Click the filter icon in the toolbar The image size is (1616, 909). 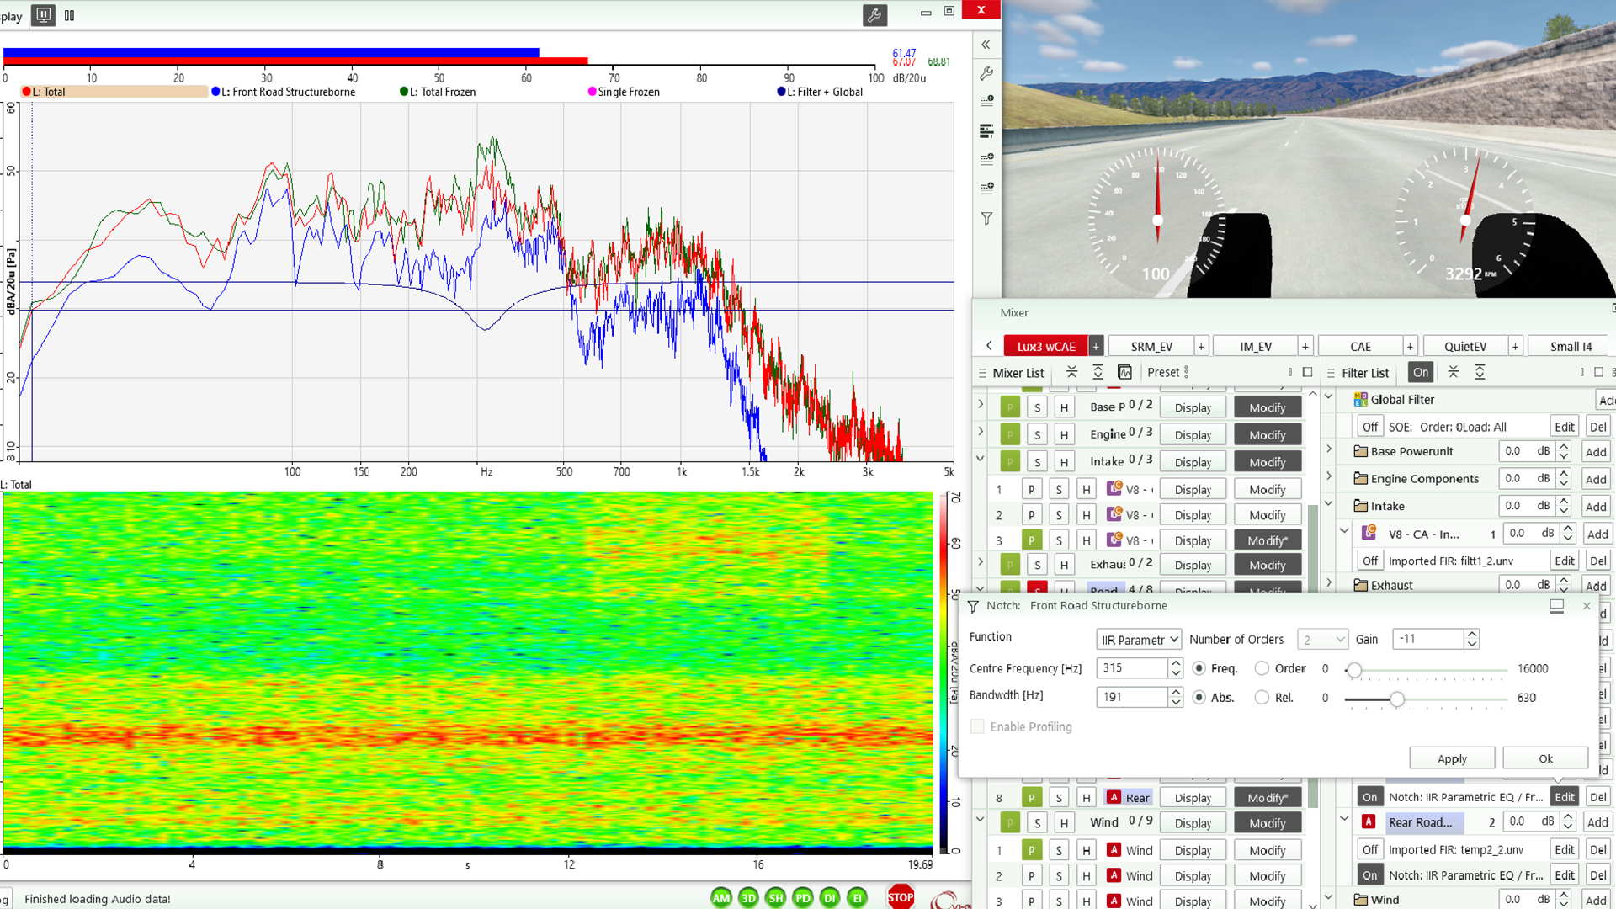986,220
